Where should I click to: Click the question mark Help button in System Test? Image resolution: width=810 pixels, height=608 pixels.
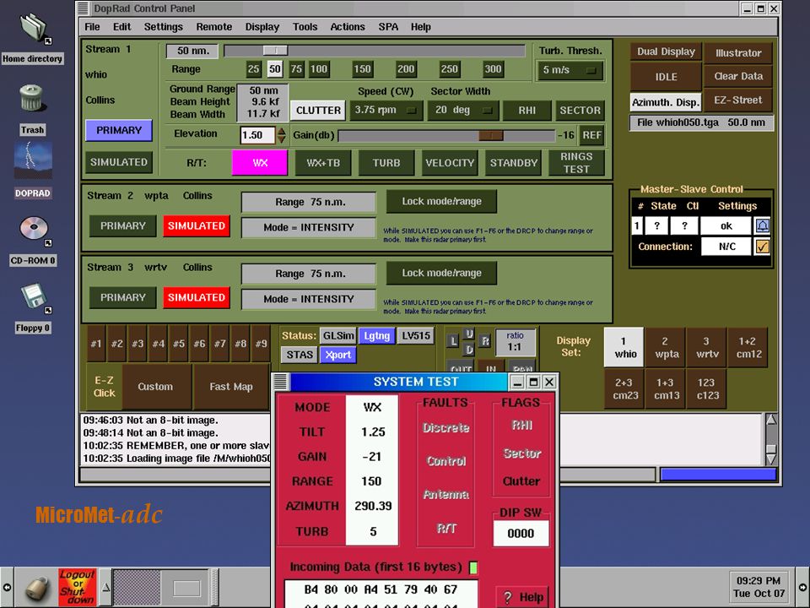(x=523, y=597)
